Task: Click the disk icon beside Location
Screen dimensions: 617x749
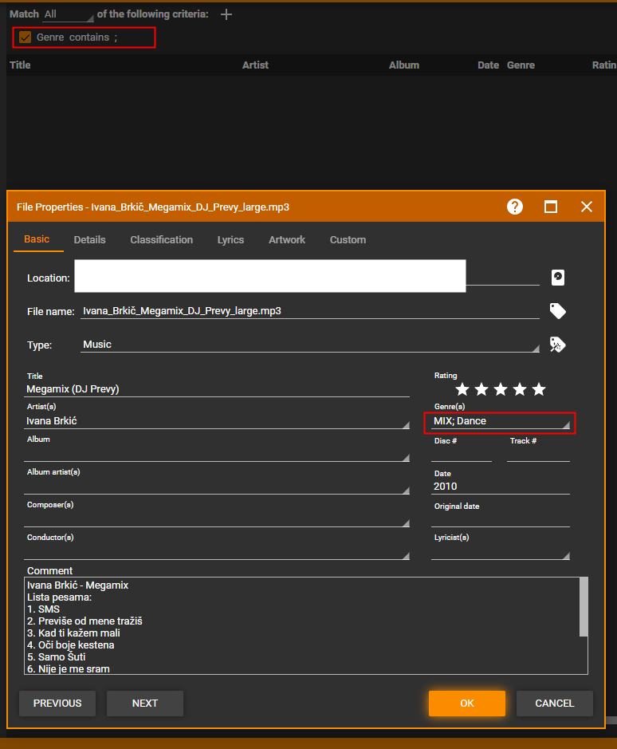Action: pyautogui.click(x=558, y=278)
